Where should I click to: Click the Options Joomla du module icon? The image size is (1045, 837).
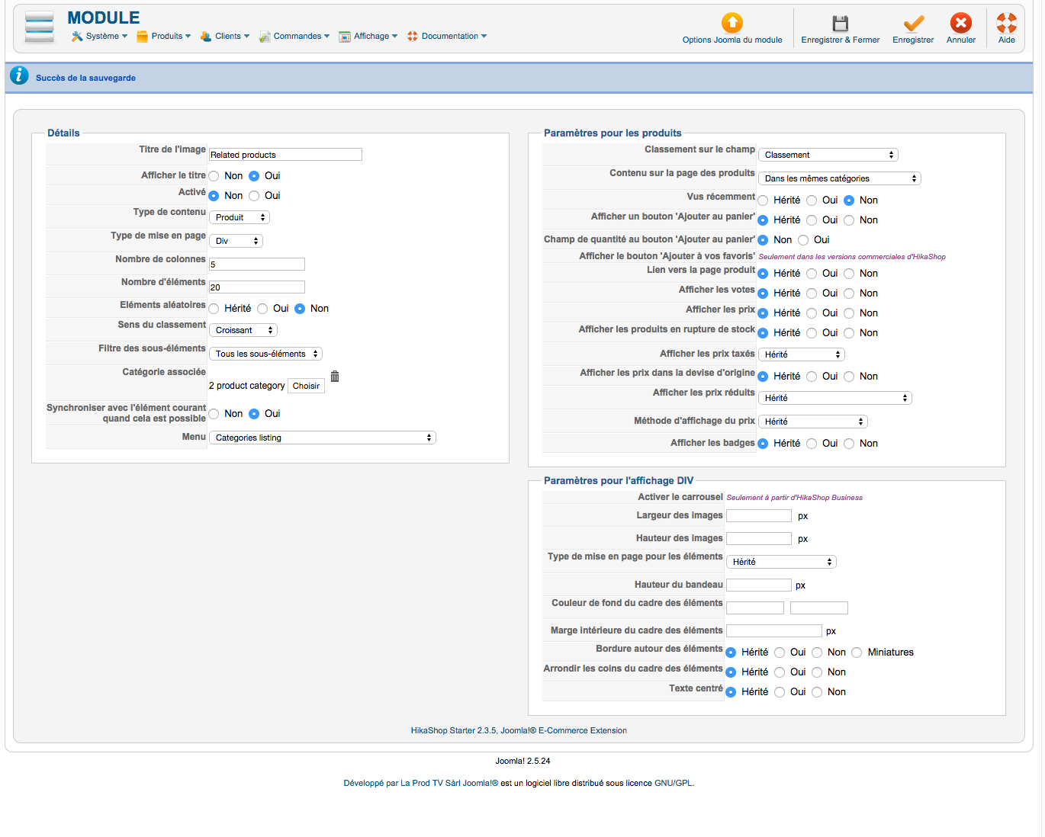[731, 23]
